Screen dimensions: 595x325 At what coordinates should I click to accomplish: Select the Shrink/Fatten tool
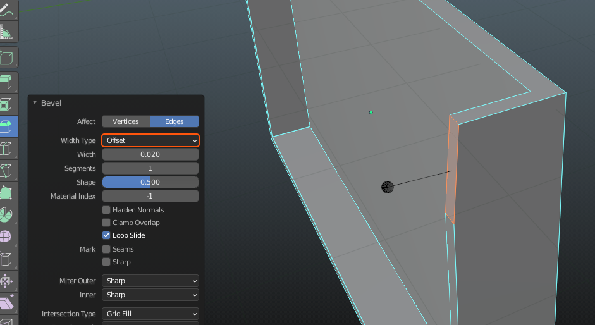7,281
